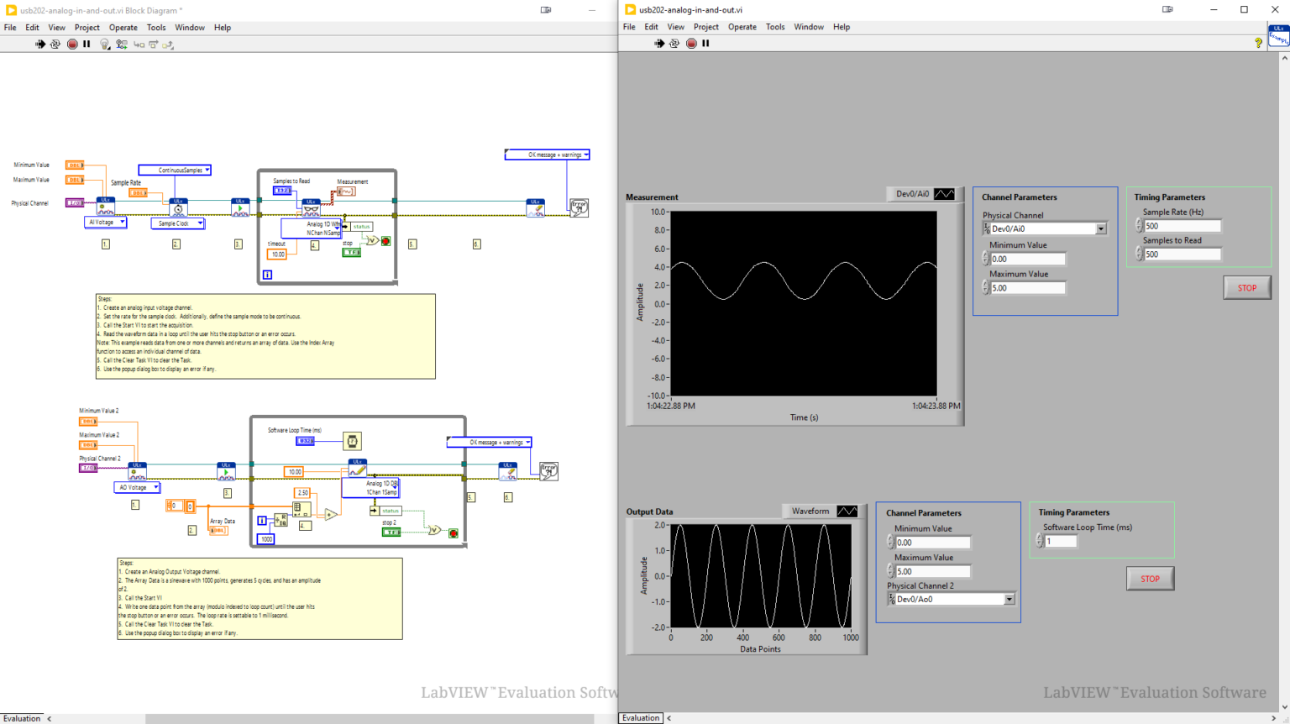Open the Operate menu on the front panel

tap(742, 26)
